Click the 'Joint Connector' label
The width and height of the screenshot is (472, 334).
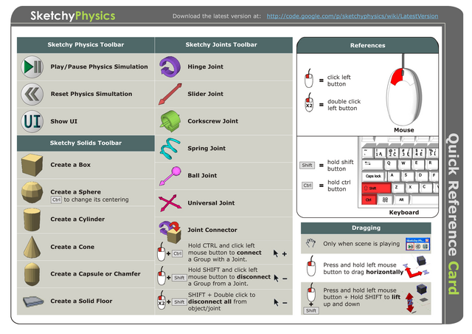pos(212,230)
